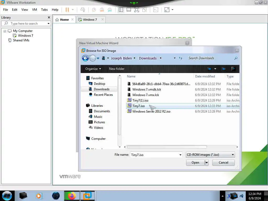Click the Back arrow in Browse dialog
Viewport: 268px width, 201px height.
(x=85, y=58)
